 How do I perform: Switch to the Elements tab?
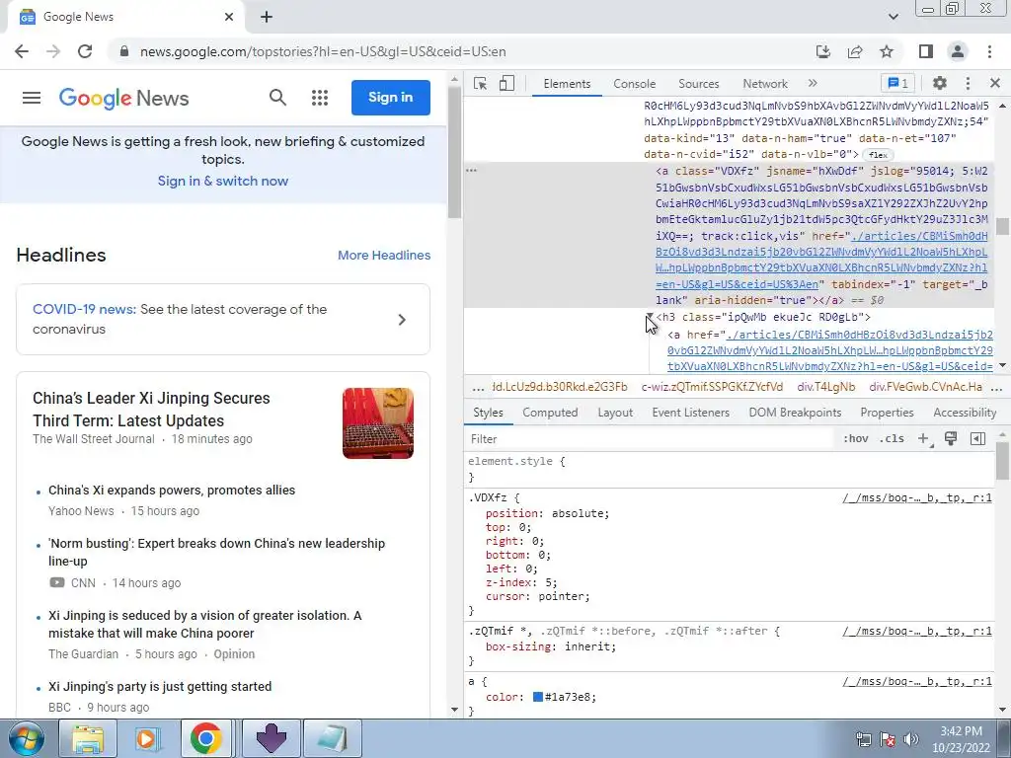[x=567, y=84]
